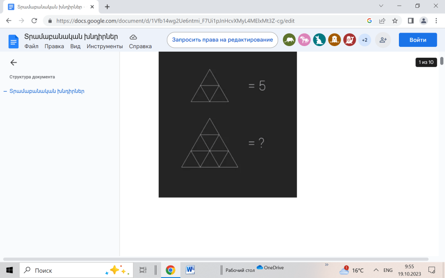Show the +2 additional viewers
This screenshot has width=445, height=278.
[364, 40]
